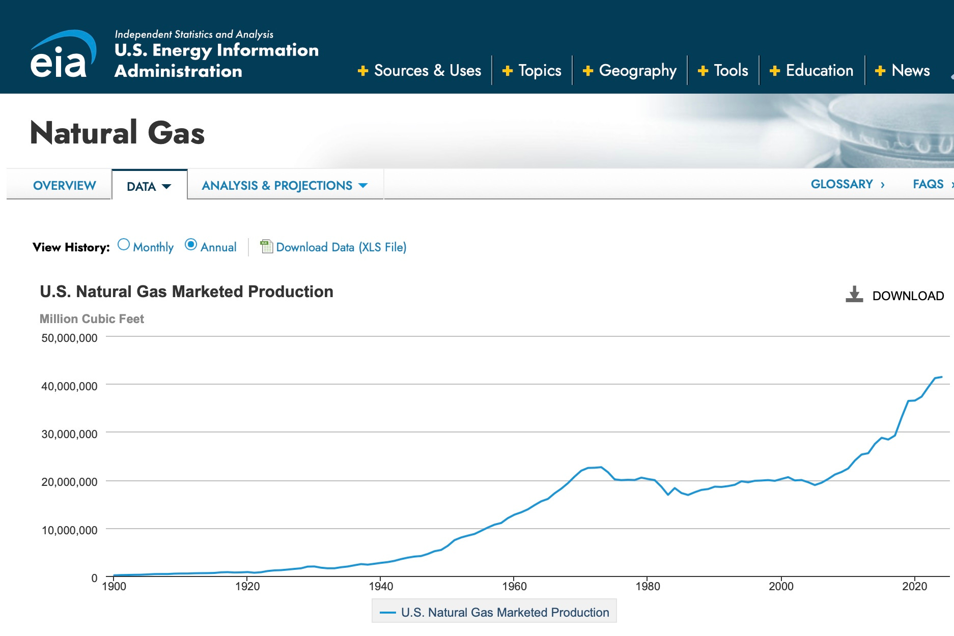Screen dimensions: 954x636
Task: Open the GLOSSARY link
Action: tap(848, 184)
